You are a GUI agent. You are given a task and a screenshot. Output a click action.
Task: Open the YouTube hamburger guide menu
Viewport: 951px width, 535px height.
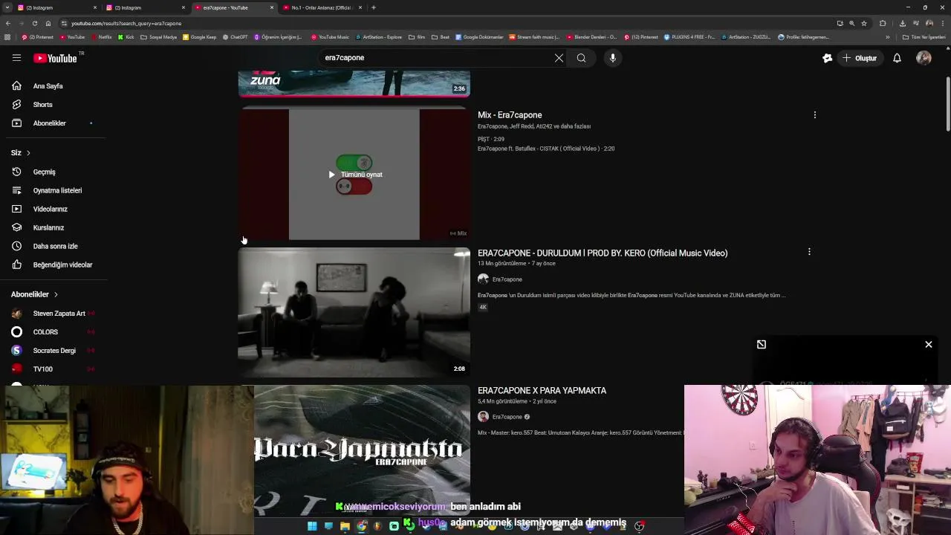tap(16, 58)
